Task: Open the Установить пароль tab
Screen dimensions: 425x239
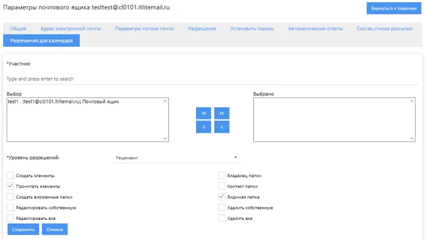Action: 252,29
